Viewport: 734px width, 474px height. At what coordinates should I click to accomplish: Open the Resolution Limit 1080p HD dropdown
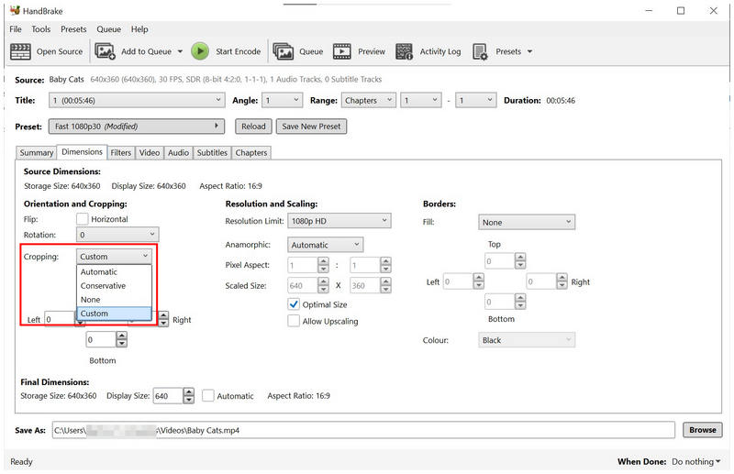[339, 221]
